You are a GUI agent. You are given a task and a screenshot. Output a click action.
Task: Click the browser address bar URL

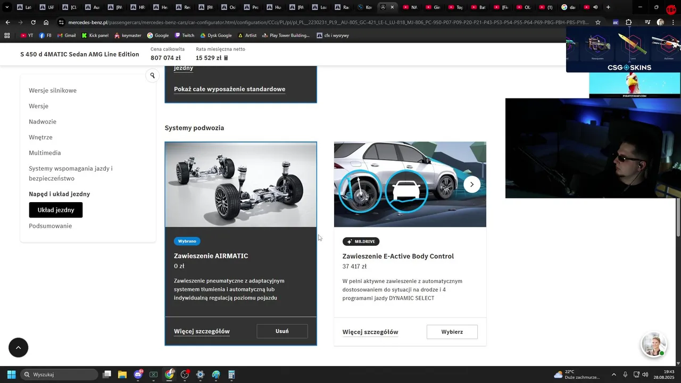coord(328,22)
